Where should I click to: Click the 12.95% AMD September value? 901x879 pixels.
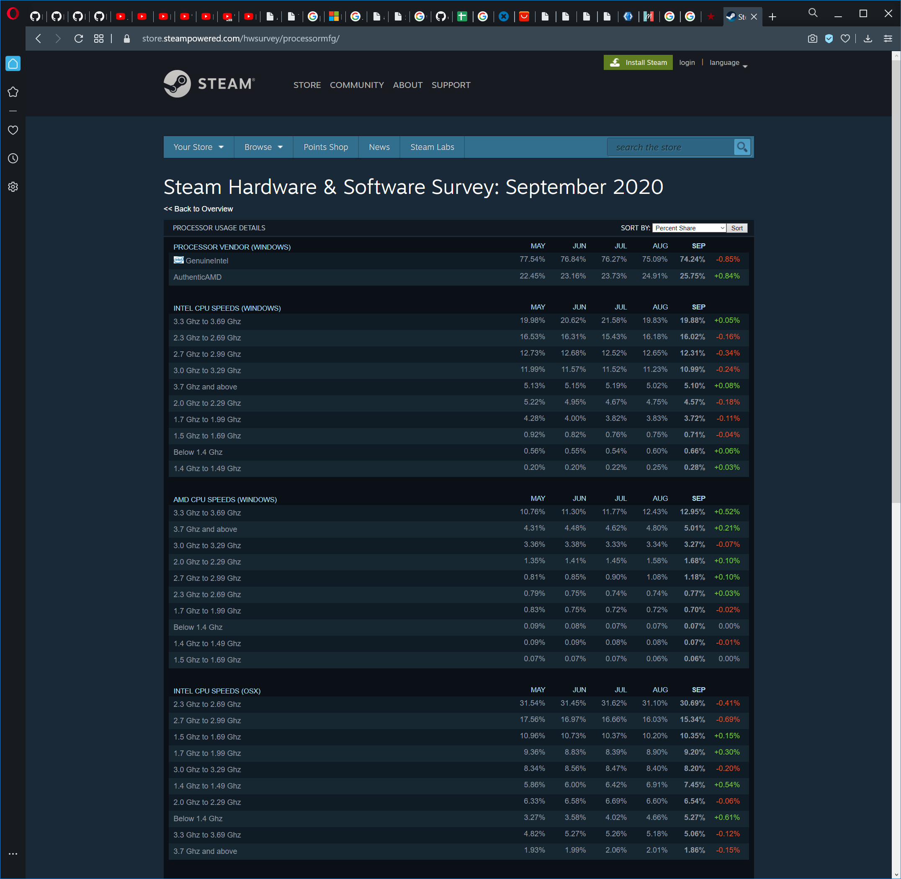(x=692, y=512)
